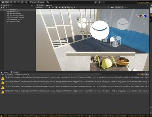Select Post Process Volume object

click(16, 18)
